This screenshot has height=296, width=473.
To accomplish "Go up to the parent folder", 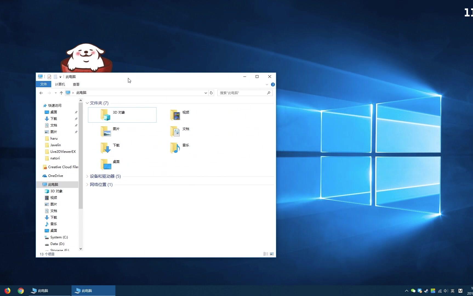I will 61,93.
